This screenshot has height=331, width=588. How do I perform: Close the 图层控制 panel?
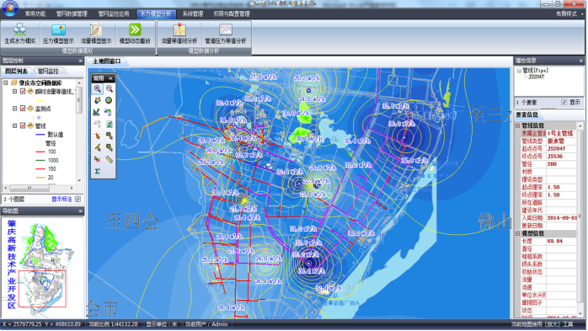(x=80, y=61)
